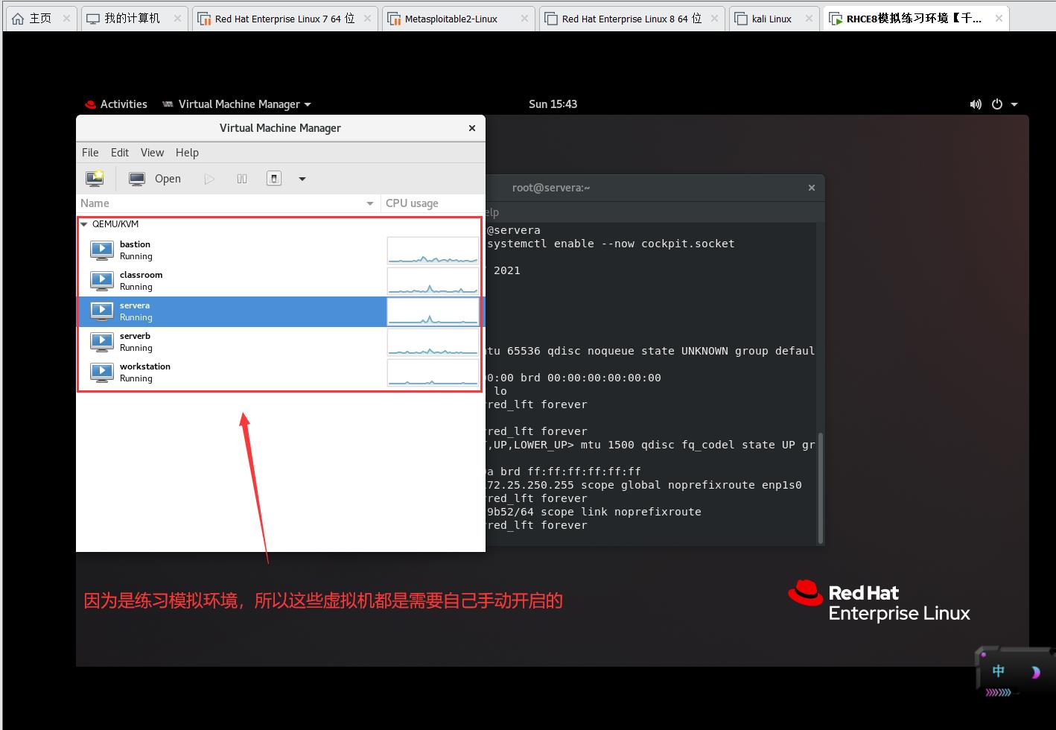Close the RHCE8模拟练习环境 tab
Image resolution: width=1056 pixels, height=730 pixels.
[x=999, y=19]
